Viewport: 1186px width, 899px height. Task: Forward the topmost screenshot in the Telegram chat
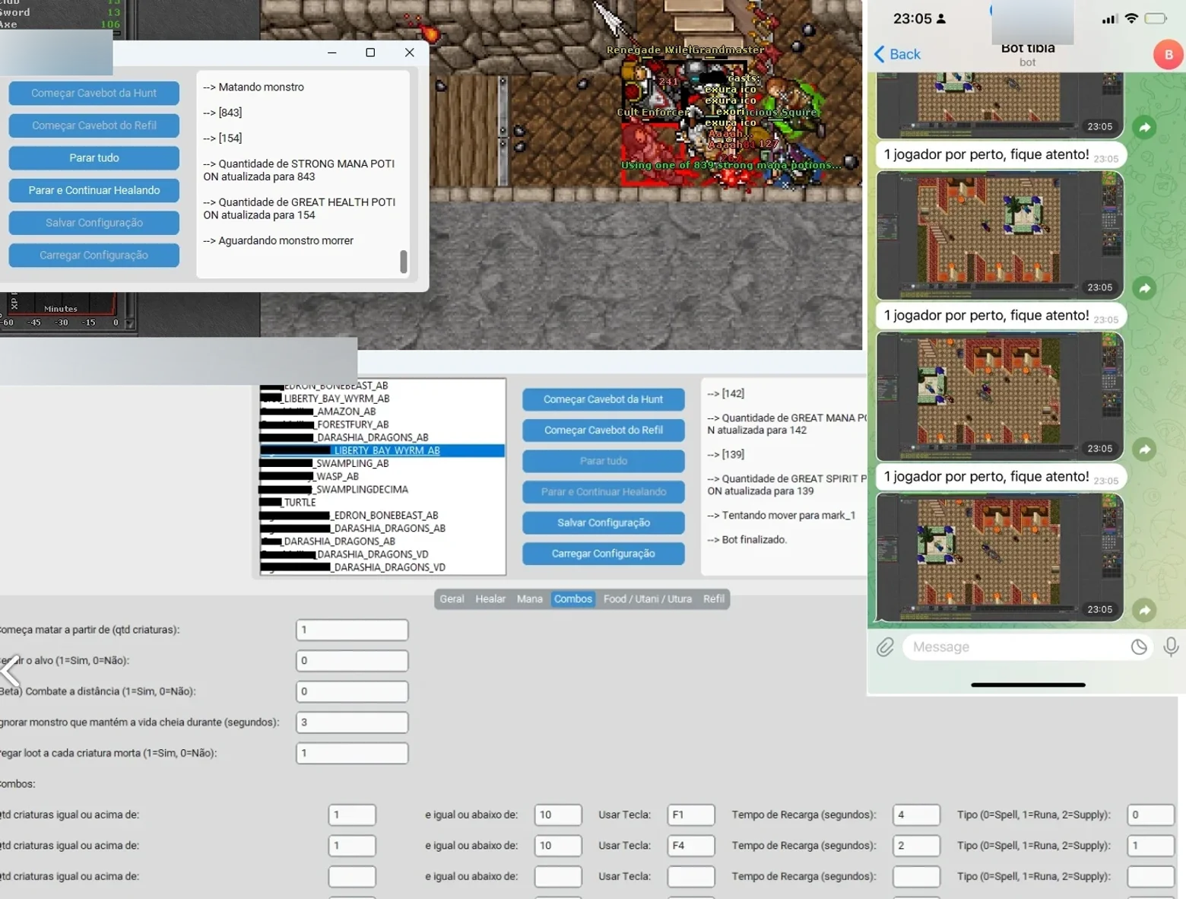(x=1144, y=127)
